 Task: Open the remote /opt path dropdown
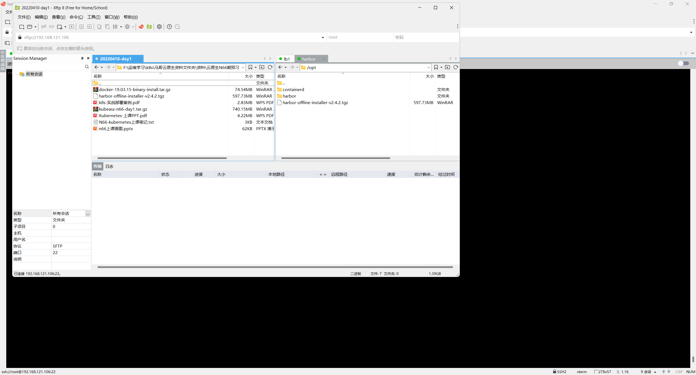click(x=428, y=67)
